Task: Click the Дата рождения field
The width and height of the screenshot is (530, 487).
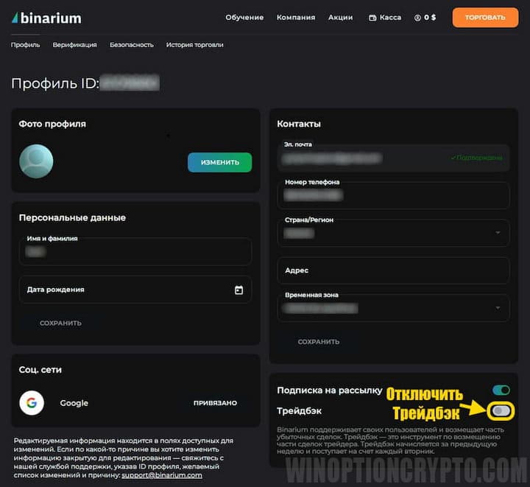Action: pos(135,290)
